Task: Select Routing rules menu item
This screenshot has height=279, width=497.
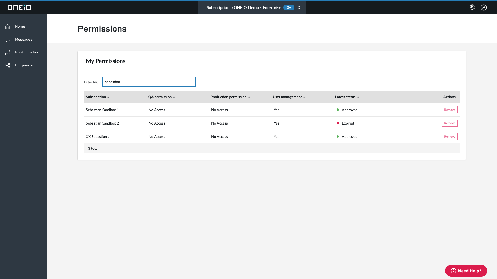Action: [x=27, y=52]
